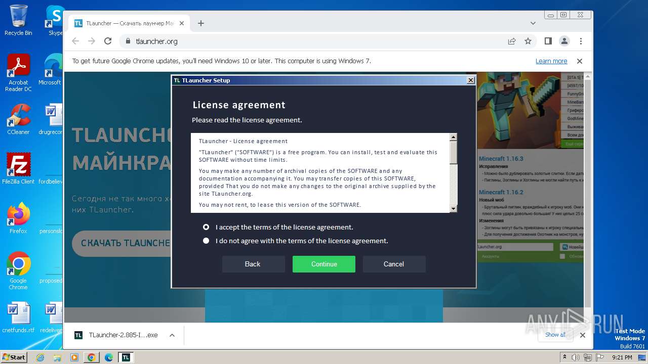Go back in Chrome browser history
Image resolution: width=648 pixels, height=364 pixels.
pyautogui.click(x=75, y=41)
